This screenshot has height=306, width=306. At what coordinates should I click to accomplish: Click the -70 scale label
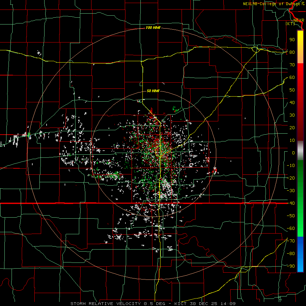click(x=291, y=241)
